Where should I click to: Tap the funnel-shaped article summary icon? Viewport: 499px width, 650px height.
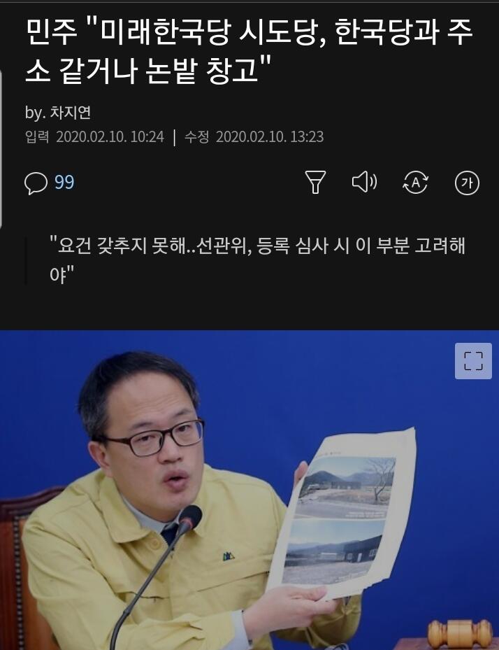click(315, 183)
